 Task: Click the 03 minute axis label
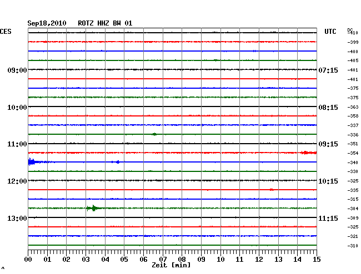tap(86, 260)
